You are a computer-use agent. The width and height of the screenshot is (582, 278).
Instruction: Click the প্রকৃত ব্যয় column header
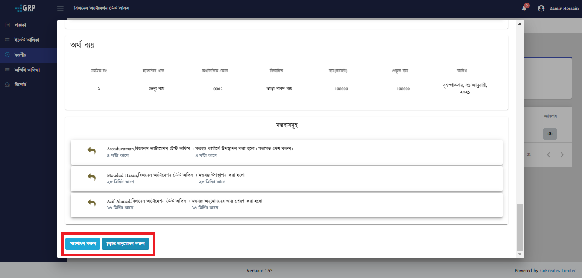(x=400, y=70)
